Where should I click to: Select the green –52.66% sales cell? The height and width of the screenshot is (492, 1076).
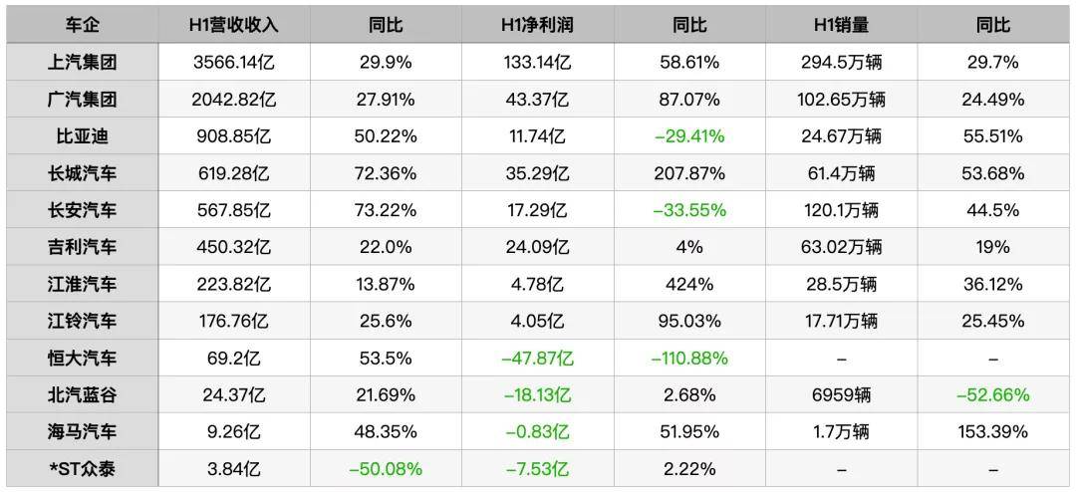tap(992, 394)
